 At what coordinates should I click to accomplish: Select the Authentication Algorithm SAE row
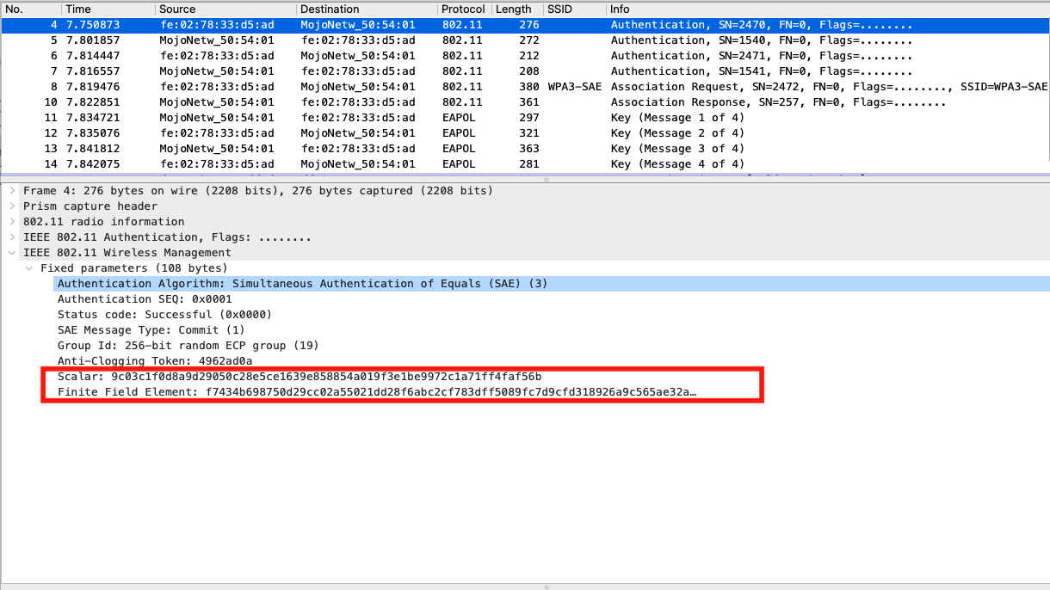point(258,283)
